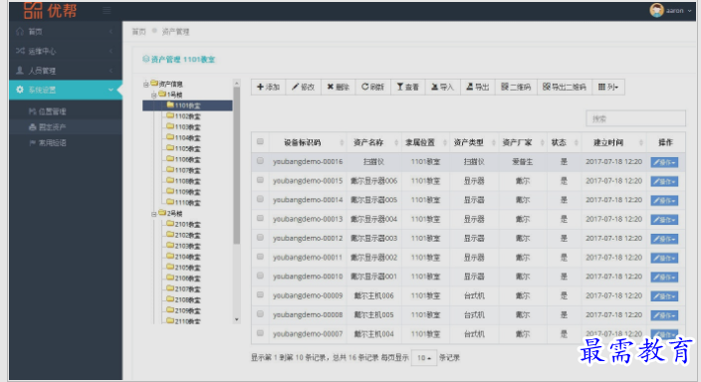Sort by the 资产名称 column arrows
This screenshot has width=701, height=382.
click(396, 142)
